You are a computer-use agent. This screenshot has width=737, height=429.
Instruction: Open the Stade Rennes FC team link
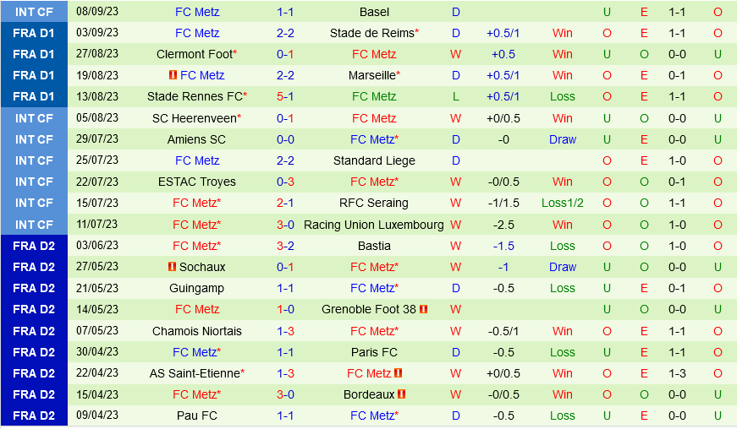195,96
